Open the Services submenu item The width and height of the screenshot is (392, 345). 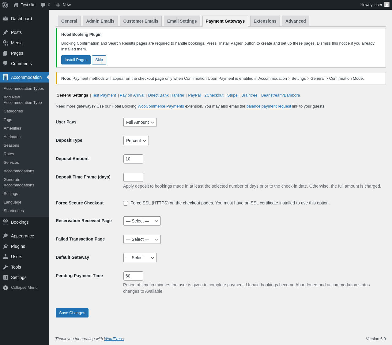pos(11,163)
